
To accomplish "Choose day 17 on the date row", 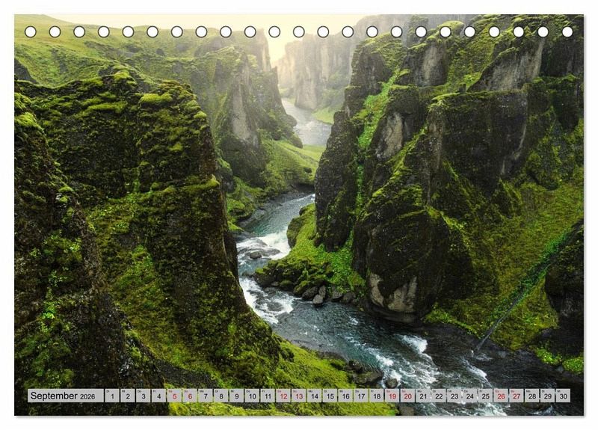I will point(361,396).
